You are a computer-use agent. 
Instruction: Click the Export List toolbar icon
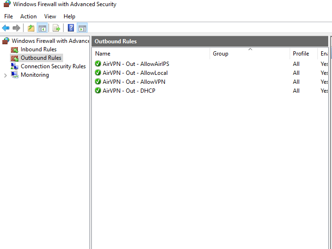pos(57,28)
